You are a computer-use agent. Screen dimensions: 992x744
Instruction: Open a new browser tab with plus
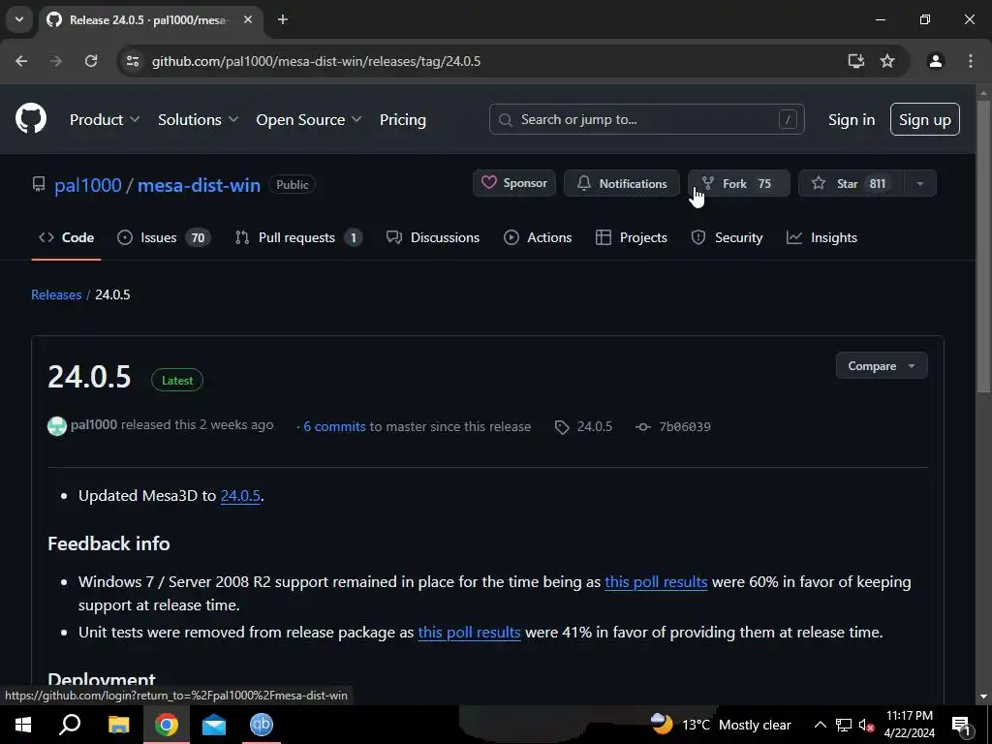point(283,19)
